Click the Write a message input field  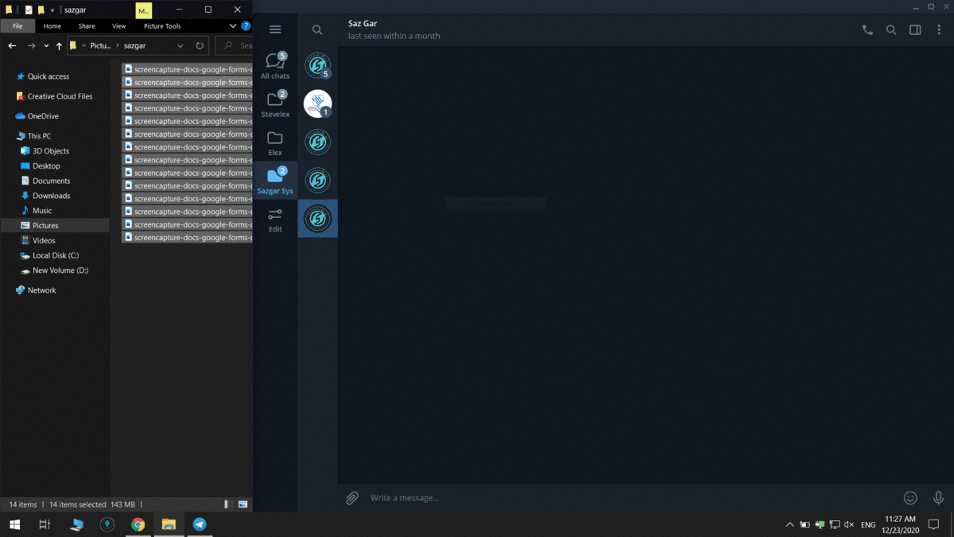(477, 497)
